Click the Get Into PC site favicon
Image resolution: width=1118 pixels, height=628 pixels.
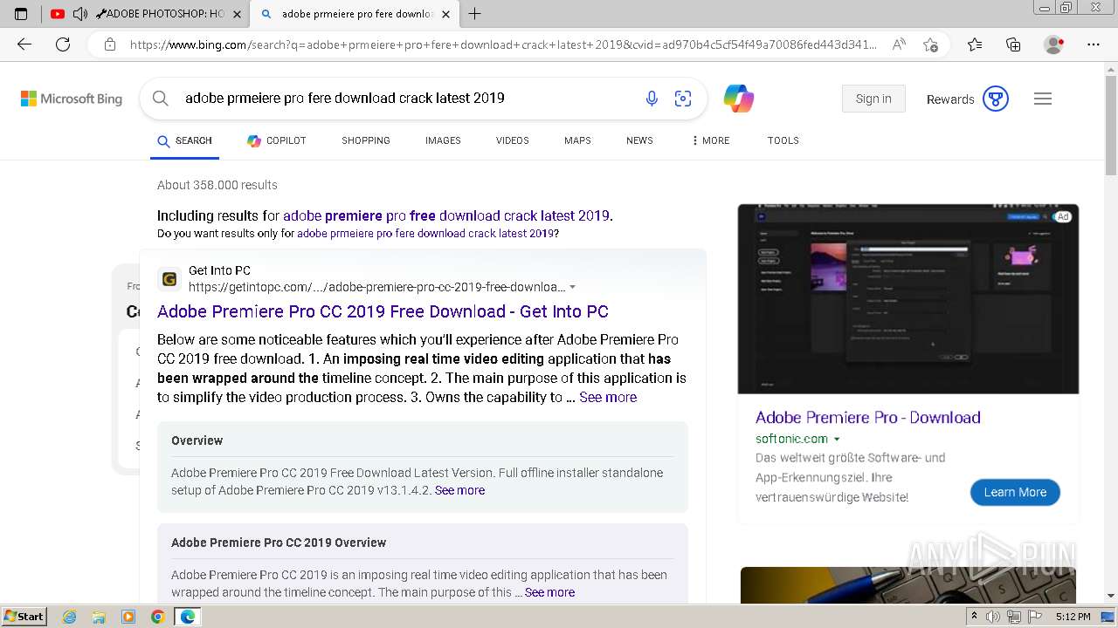169,279
